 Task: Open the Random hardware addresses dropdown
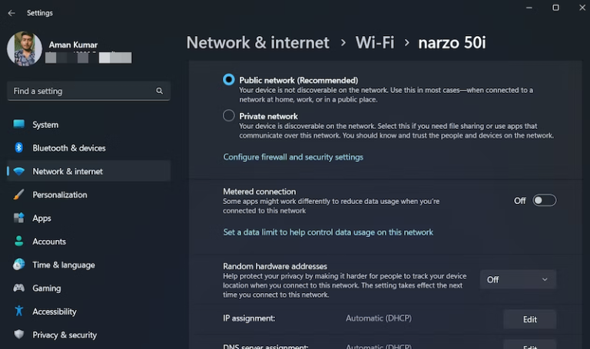coord(518,280)
